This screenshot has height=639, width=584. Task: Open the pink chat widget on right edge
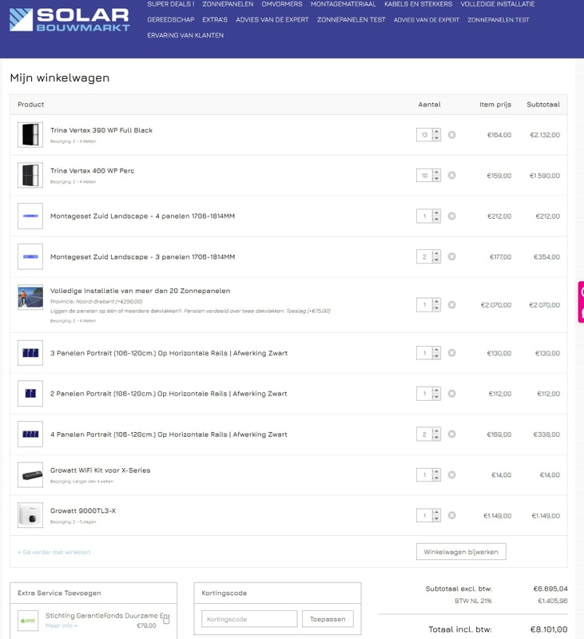click(x=581, y=301)
